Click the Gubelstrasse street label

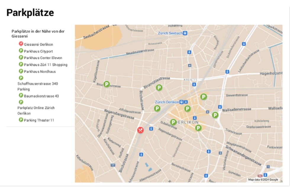click(x=168, y=125)
